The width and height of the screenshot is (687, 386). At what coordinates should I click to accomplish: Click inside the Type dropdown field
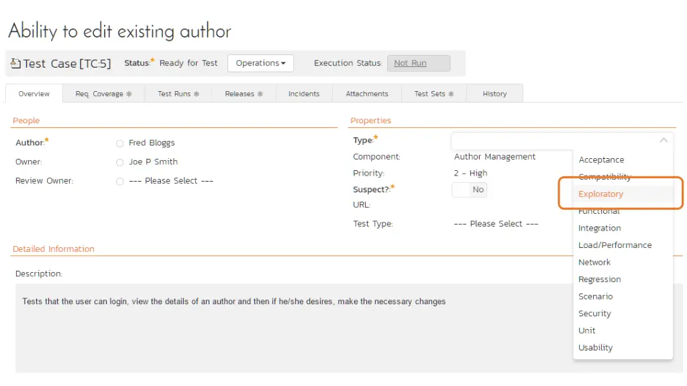tap(562, 141)
